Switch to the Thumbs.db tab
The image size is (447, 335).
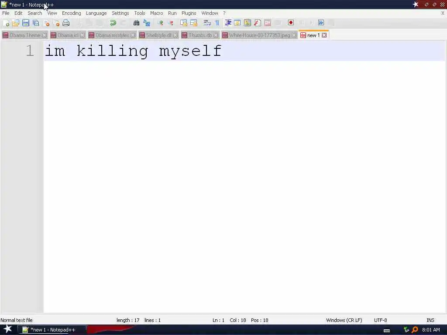pos(200,35)
